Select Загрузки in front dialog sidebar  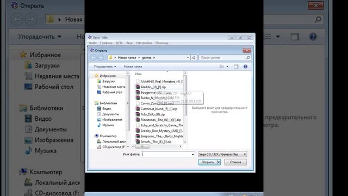click(x=107, y=81)
